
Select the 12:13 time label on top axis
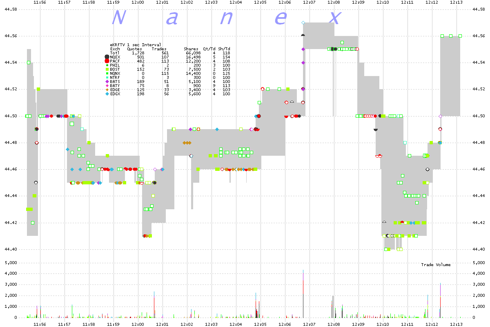456,2
